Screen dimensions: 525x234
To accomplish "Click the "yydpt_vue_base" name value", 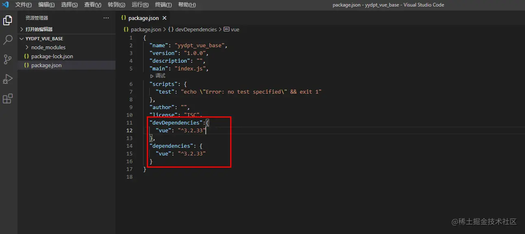I will 200,45.
